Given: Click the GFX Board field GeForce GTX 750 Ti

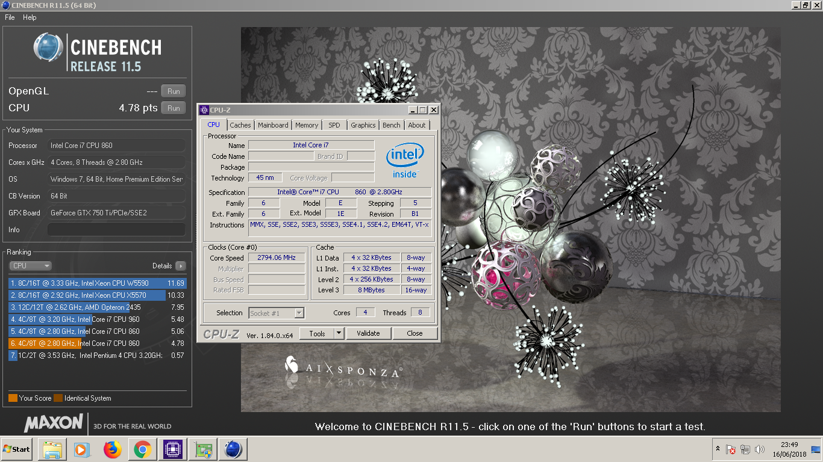Looking at the screenshot, I should click(x=116, y=213).
